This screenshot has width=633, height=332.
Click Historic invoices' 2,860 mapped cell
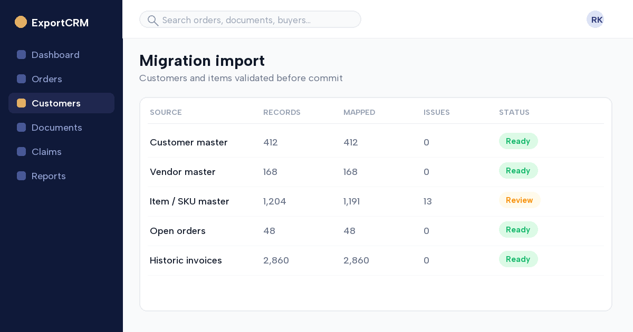(x=356, y=260)
